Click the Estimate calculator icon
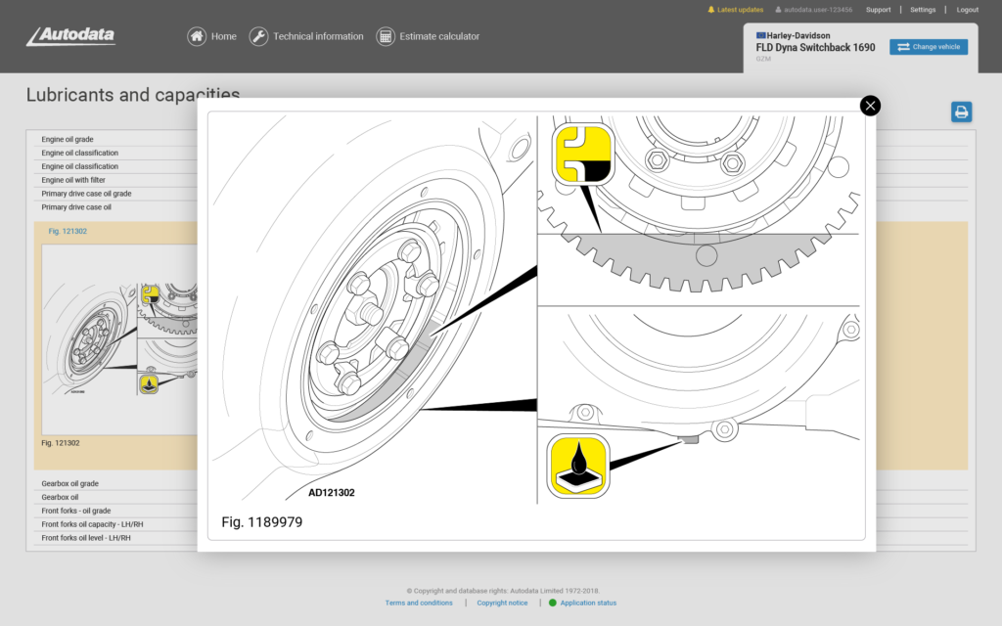The image size is (1002, 626). [386, 36]
